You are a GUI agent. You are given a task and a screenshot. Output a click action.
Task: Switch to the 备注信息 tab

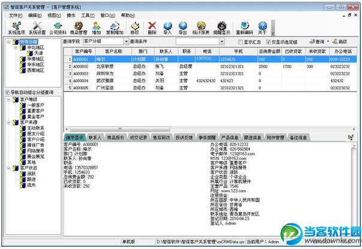pos(298,138)
